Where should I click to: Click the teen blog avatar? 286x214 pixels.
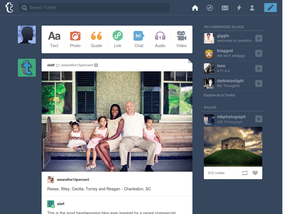[x=209, y=69]
